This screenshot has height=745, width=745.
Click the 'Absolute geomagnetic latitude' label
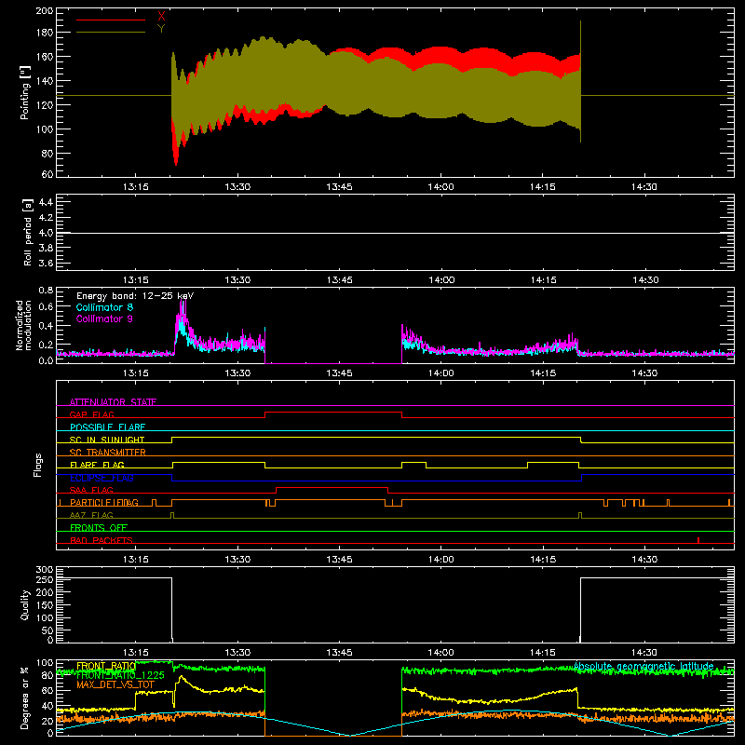click(643, 666)
